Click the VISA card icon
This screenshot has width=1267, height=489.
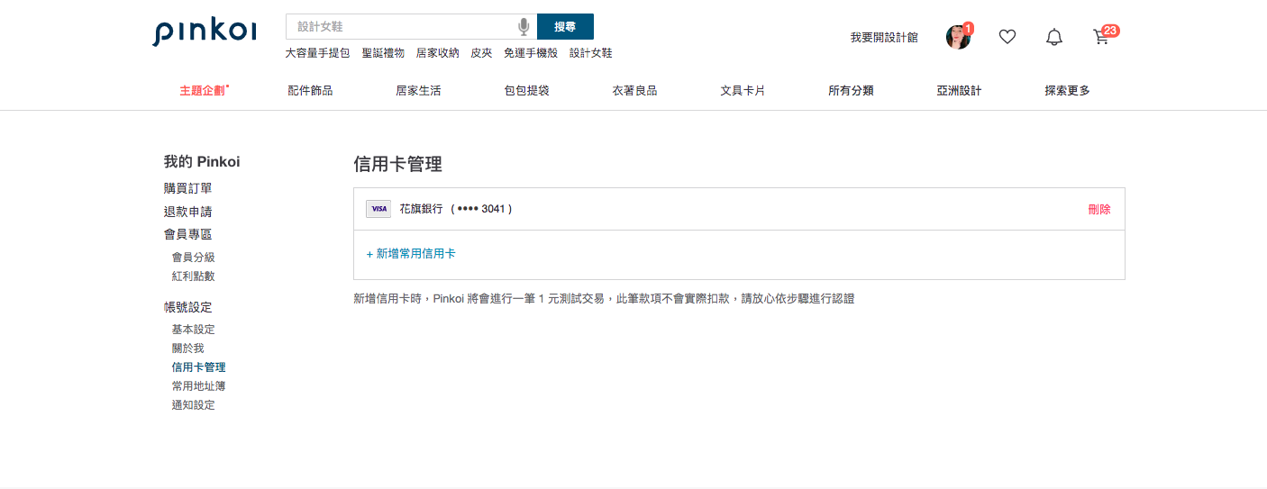(x=378, y=209)
